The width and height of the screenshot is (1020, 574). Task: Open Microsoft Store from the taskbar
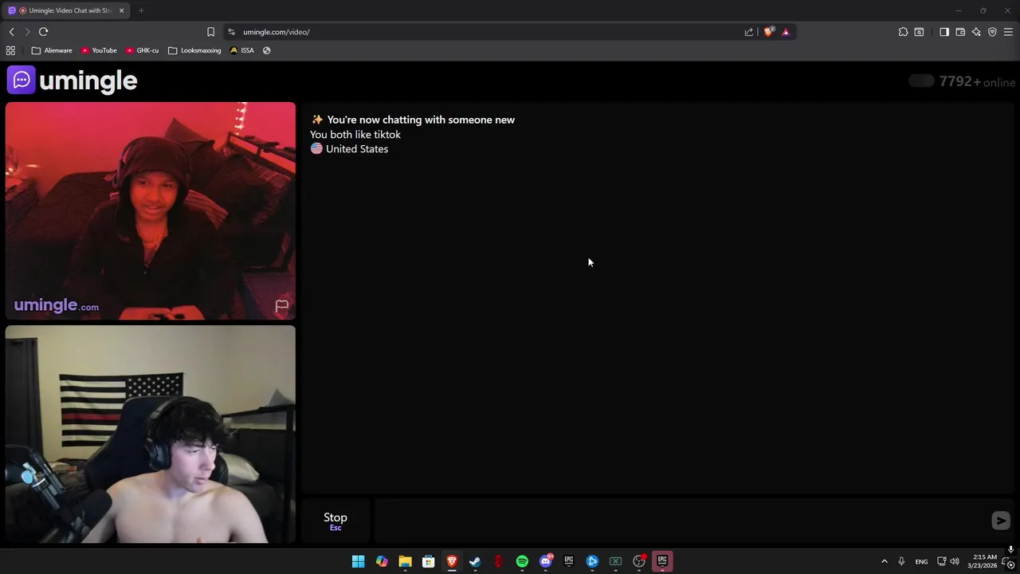click(x=428, y=561)
